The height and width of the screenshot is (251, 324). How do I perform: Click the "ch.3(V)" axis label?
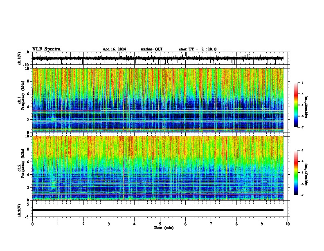(x=19, y=211)
